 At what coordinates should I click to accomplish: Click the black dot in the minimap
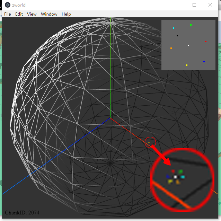(x=177, y=36)
